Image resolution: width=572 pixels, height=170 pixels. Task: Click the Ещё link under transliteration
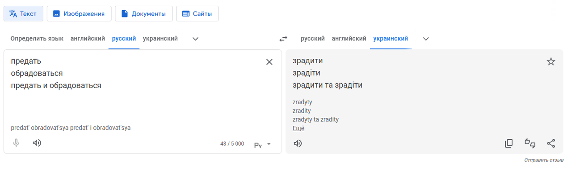[x=299, y=128]
